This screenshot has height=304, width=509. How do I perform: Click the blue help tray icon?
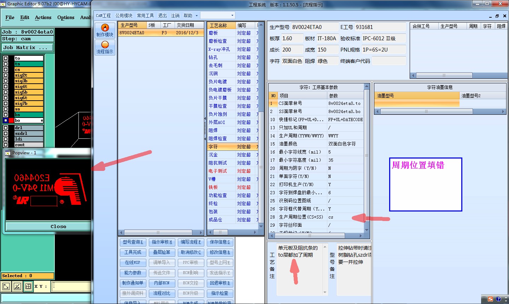coord(498,299)
